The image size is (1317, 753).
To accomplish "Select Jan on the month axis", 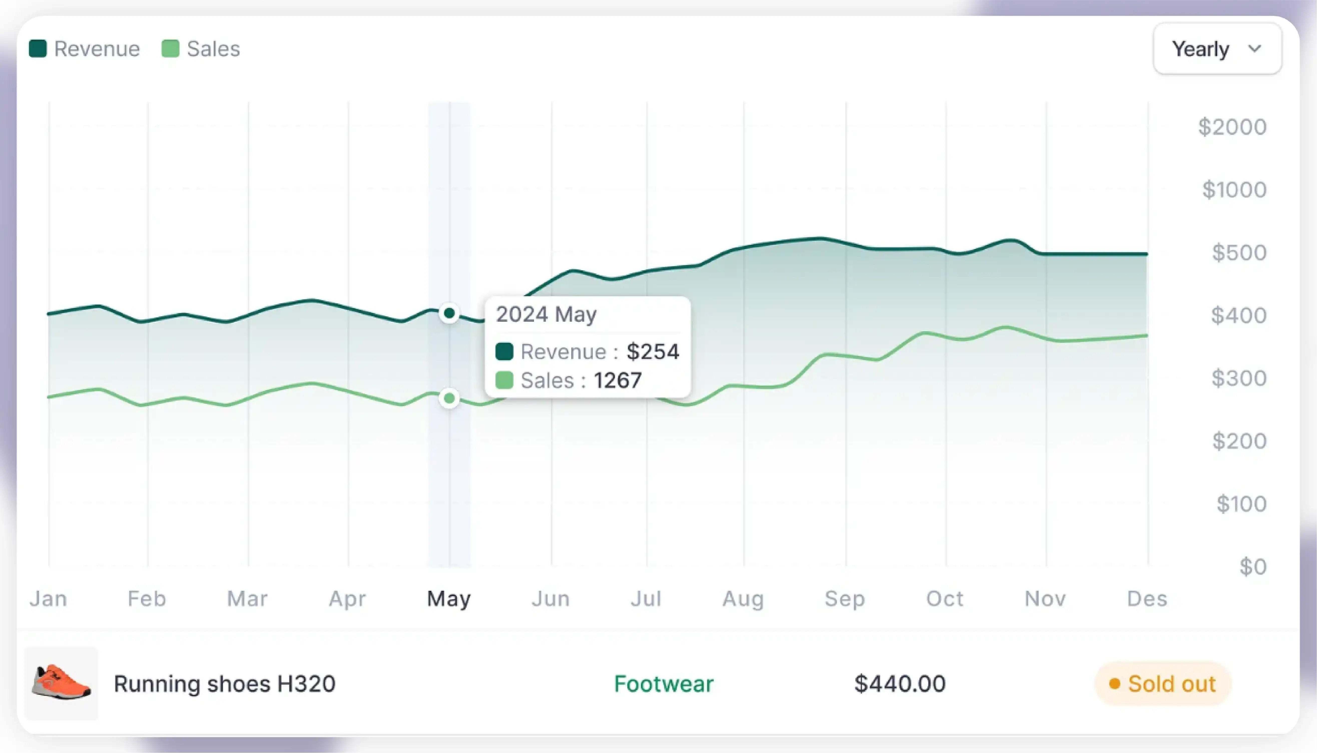I will 48,598.
